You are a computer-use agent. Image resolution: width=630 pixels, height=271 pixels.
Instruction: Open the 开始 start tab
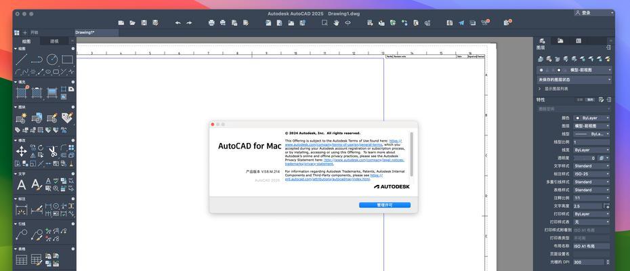(34, 32)
